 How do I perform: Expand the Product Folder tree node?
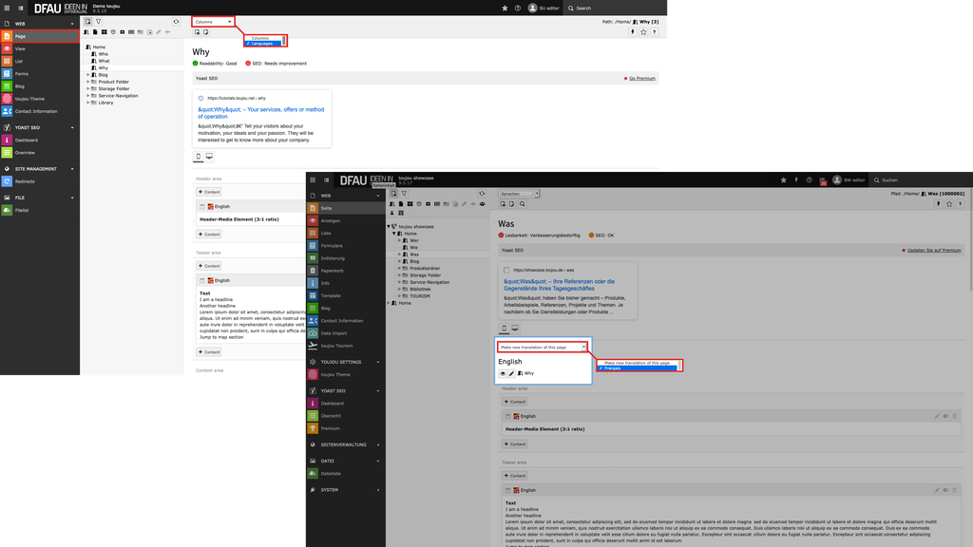(x=87, y=82)
